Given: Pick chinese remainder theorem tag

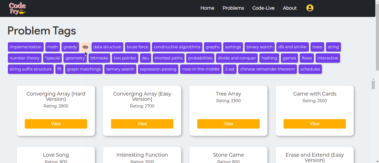Looking at the screenshot, I should [x=267, y=69].
